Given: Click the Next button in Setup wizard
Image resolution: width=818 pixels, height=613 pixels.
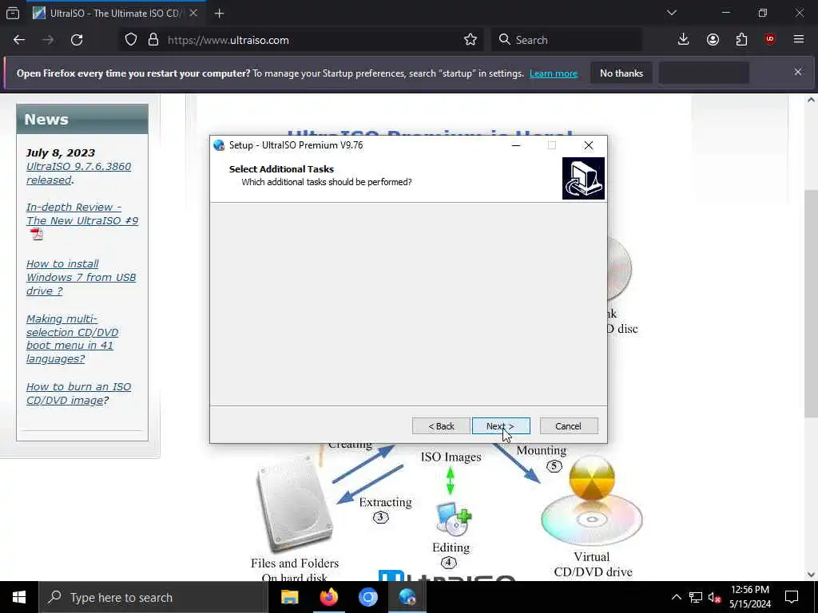Looking at the screenshot, I should pyautogui.click(x=501, y=426).
